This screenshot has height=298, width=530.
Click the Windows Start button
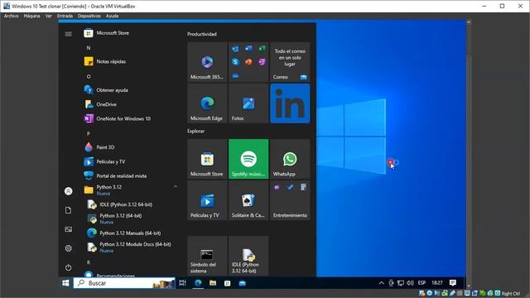[65, 283]
